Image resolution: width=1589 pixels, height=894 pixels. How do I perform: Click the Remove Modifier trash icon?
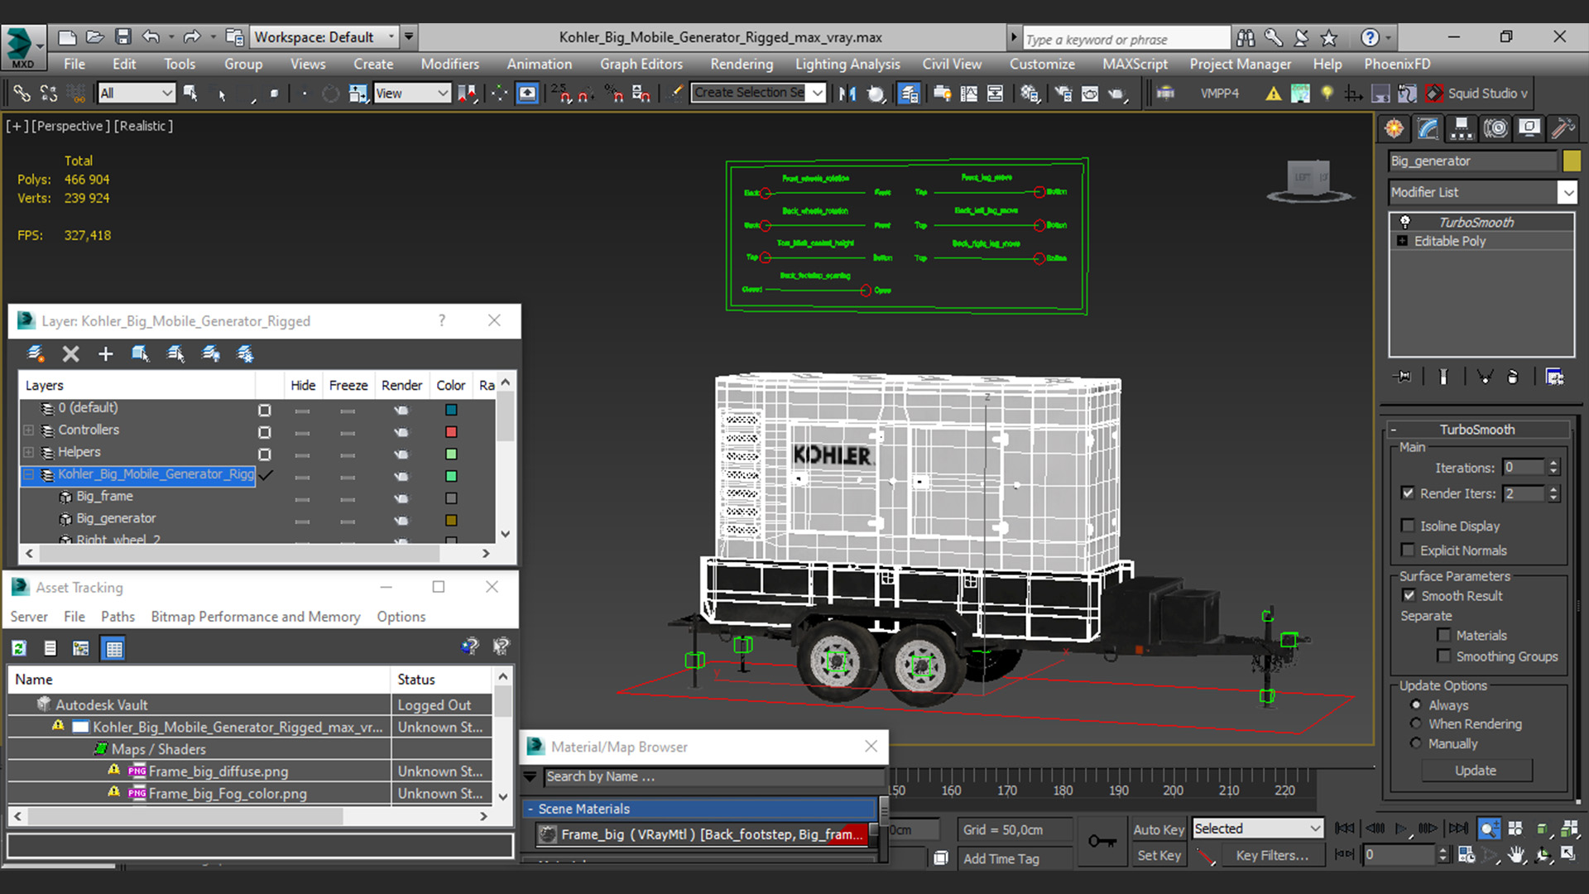pos(1513,377)
